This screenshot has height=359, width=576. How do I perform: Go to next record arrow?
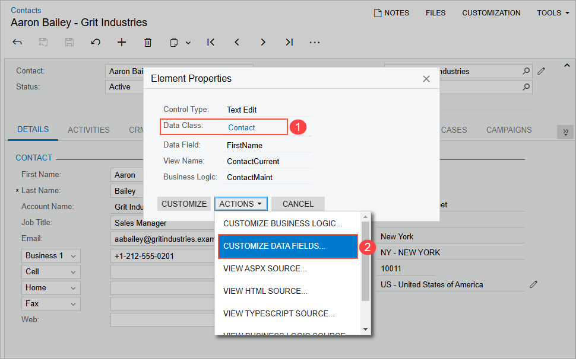[x=263, y=42]
